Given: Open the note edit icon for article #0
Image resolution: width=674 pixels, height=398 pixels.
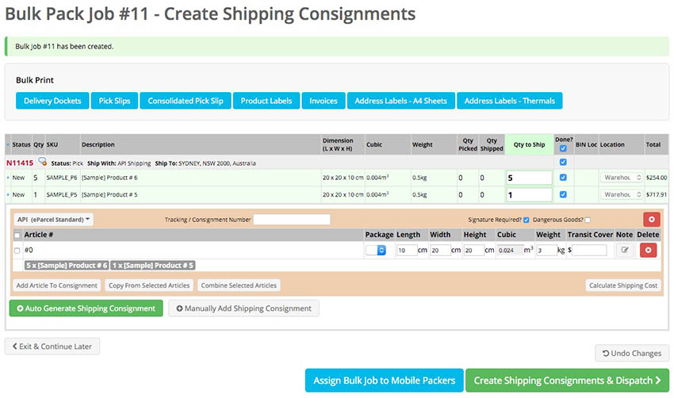Looking at the screenshot, I should [x=625, y=250].
